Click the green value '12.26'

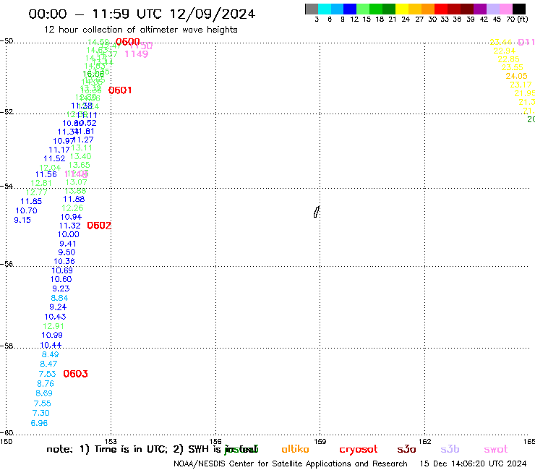(x=72, y=208)
